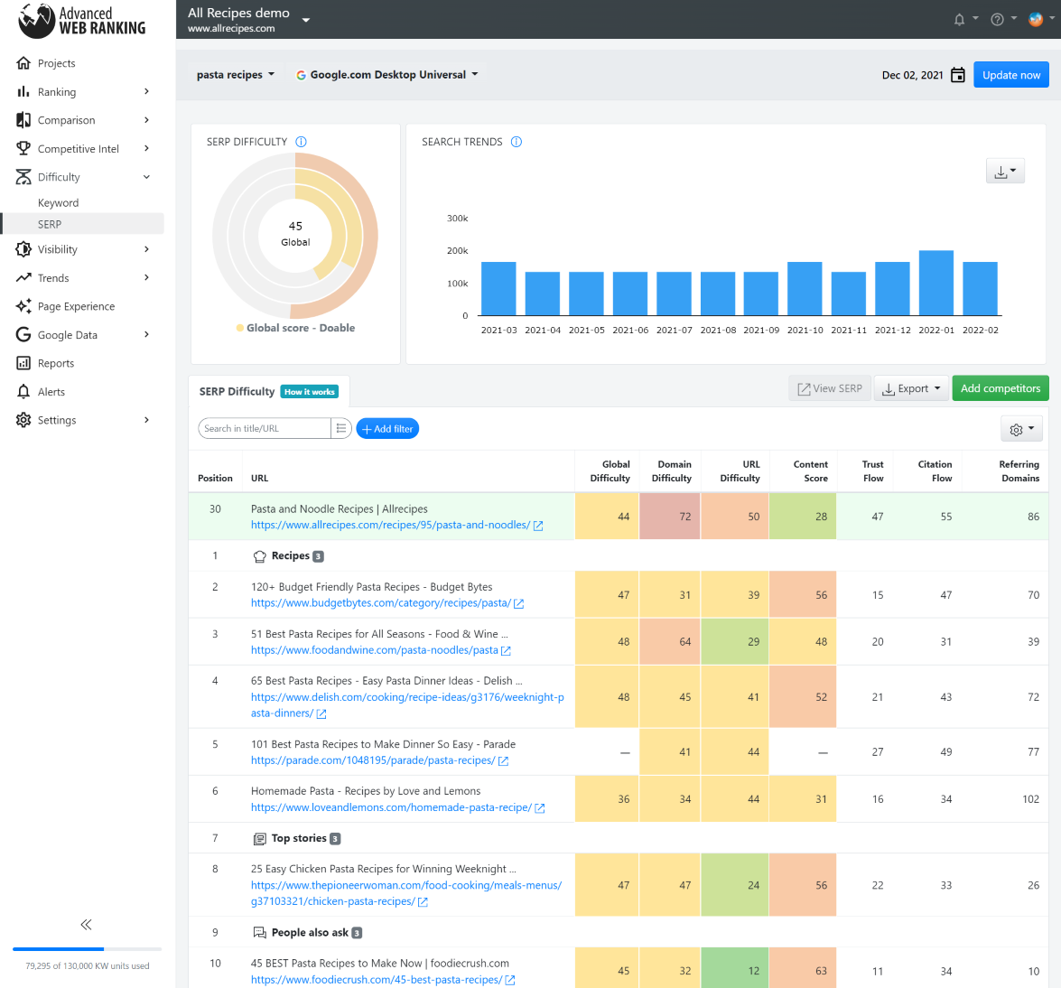Click the Page Experience sparkle icon
Image resolution: width=1061 pixels, height=988 pixels.
coord(23,306)
